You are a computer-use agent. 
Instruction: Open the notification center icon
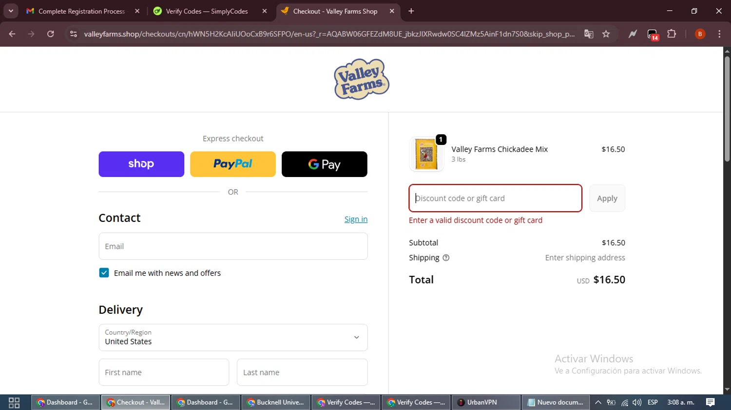coord(711,402)
